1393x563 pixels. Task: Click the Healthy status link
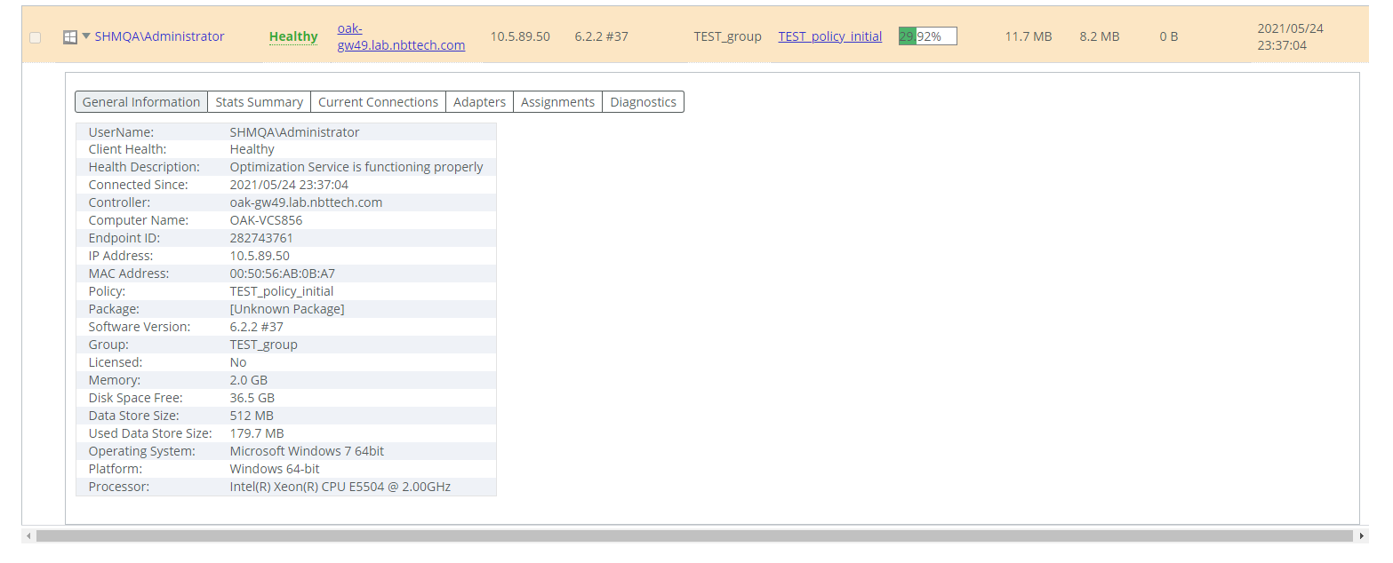pyautogui.click(x=292, y=36)
